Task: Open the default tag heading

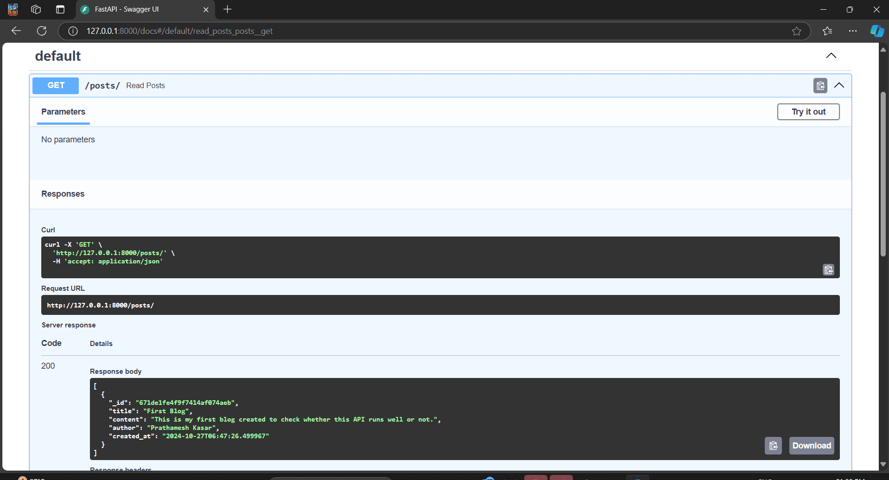Action: (x=58, y=56)
